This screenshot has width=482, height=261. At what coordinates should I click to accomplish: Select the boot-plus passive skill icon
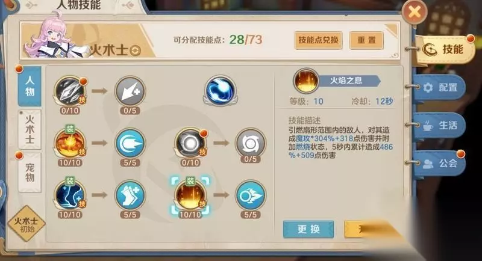[x=130, y=195]
